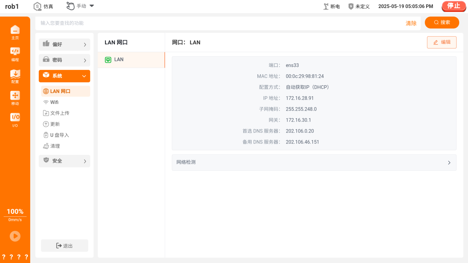Click the date and time display

click(x=405, y=6)
